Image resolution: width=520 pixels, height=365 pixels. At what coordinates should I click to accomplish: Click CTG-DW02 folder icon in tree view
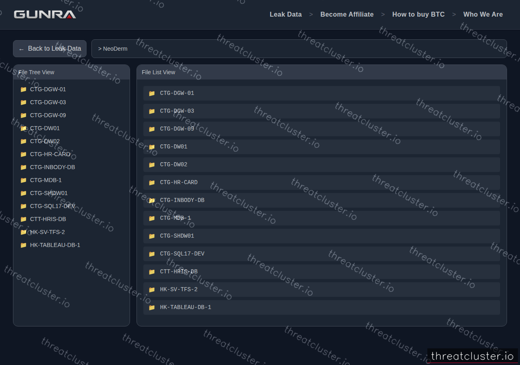23,141
